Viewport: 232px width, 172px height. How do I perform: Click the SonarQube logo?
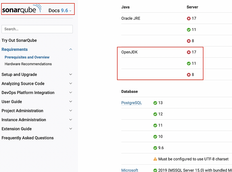tap(22, 9)
